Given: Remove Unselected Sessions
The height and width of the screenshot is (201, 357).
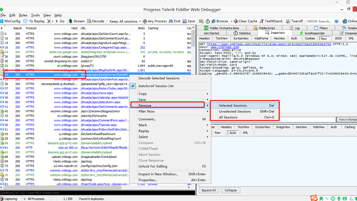Looking at the screenshot, I should pos(245,112).
